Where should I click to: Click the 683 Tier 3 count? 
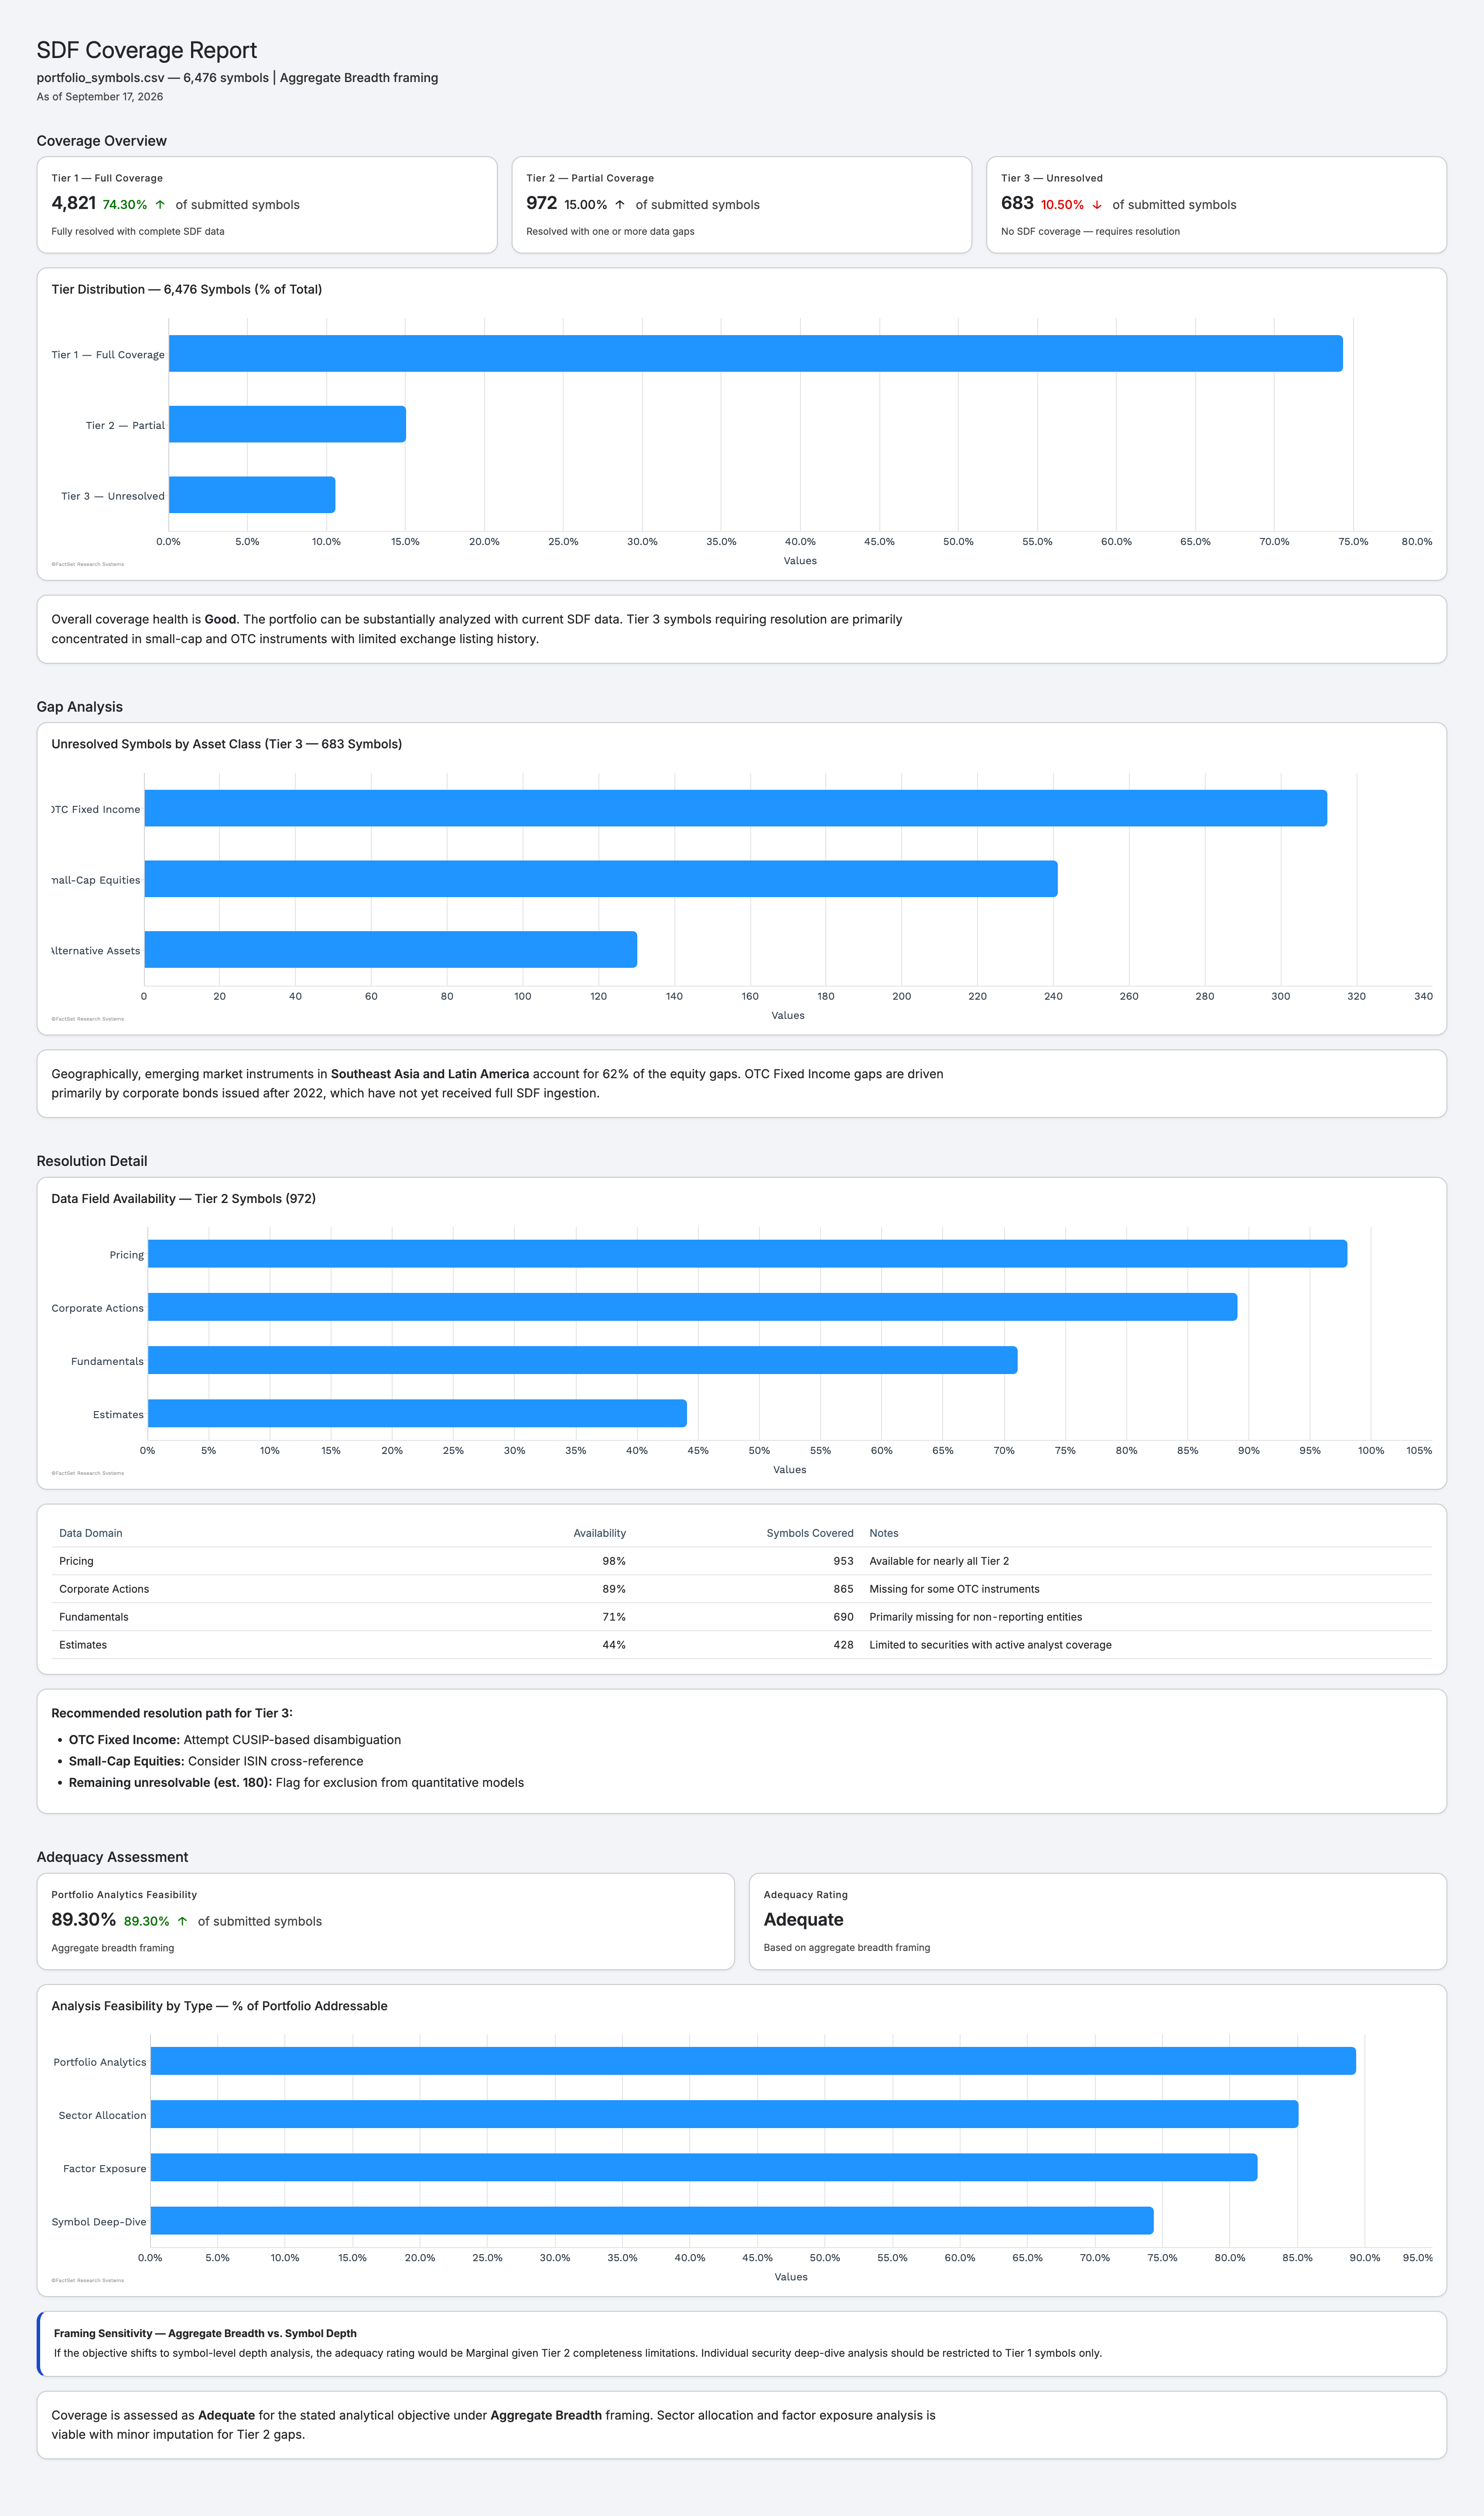[x=1017, y=203]
